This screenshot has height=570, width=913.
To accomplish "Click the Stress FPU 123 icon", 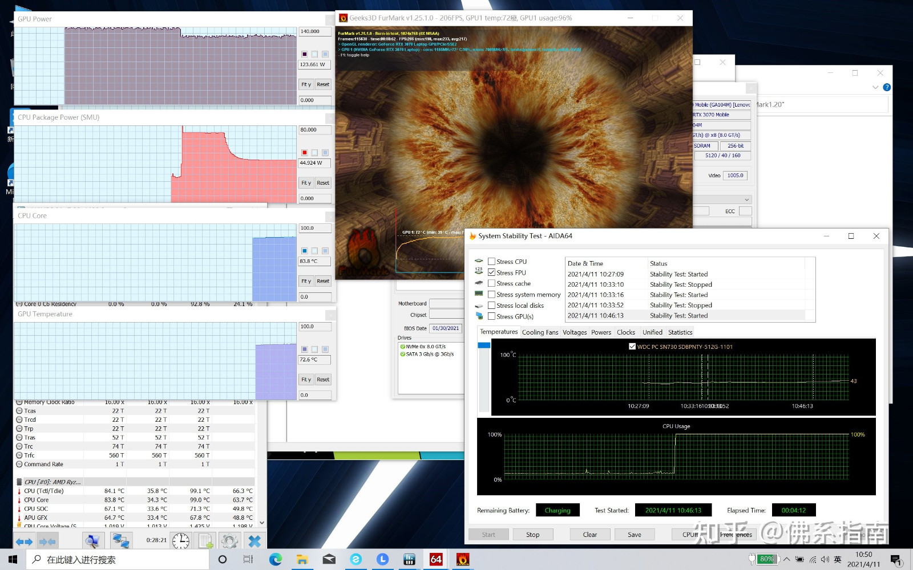I will pos(479,271).
